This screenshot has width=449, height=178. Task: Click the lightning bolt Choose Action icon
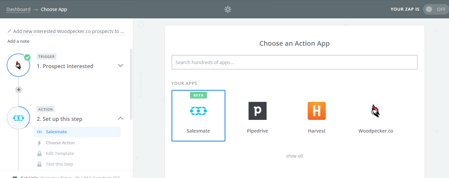pos(39,143)
